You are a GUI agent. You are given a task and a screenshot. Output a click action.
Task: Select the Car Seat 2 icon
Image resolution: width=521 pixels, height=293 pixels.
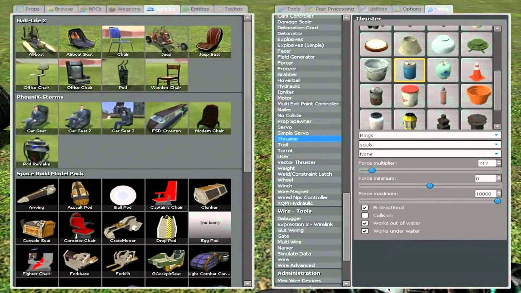[x=80, y=118]
